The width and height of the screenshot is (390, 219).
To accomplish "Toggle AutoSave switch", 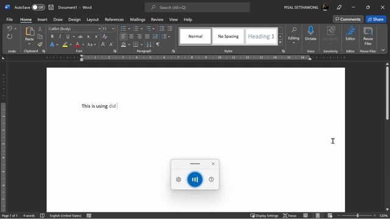I will pos(38,7).
